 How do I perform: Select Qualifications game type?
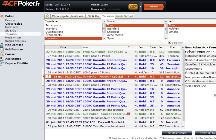(54, 32)
